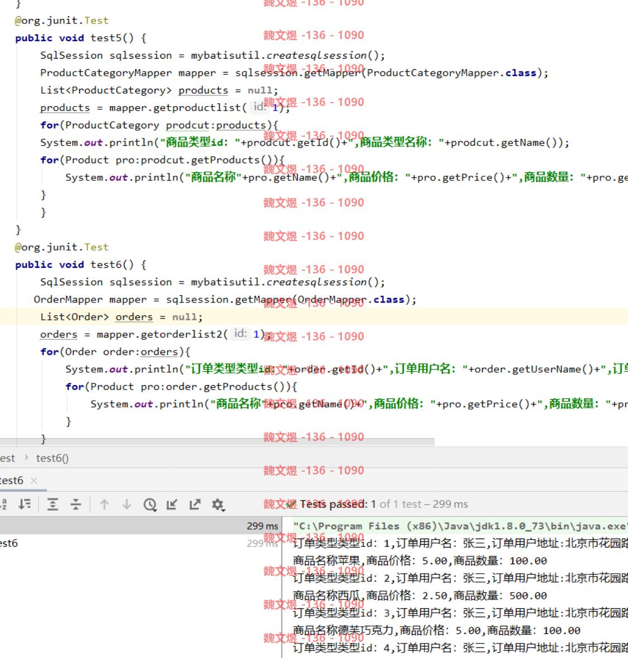
Task: Click Export test results icon
Action: click(x=195, y=504)
